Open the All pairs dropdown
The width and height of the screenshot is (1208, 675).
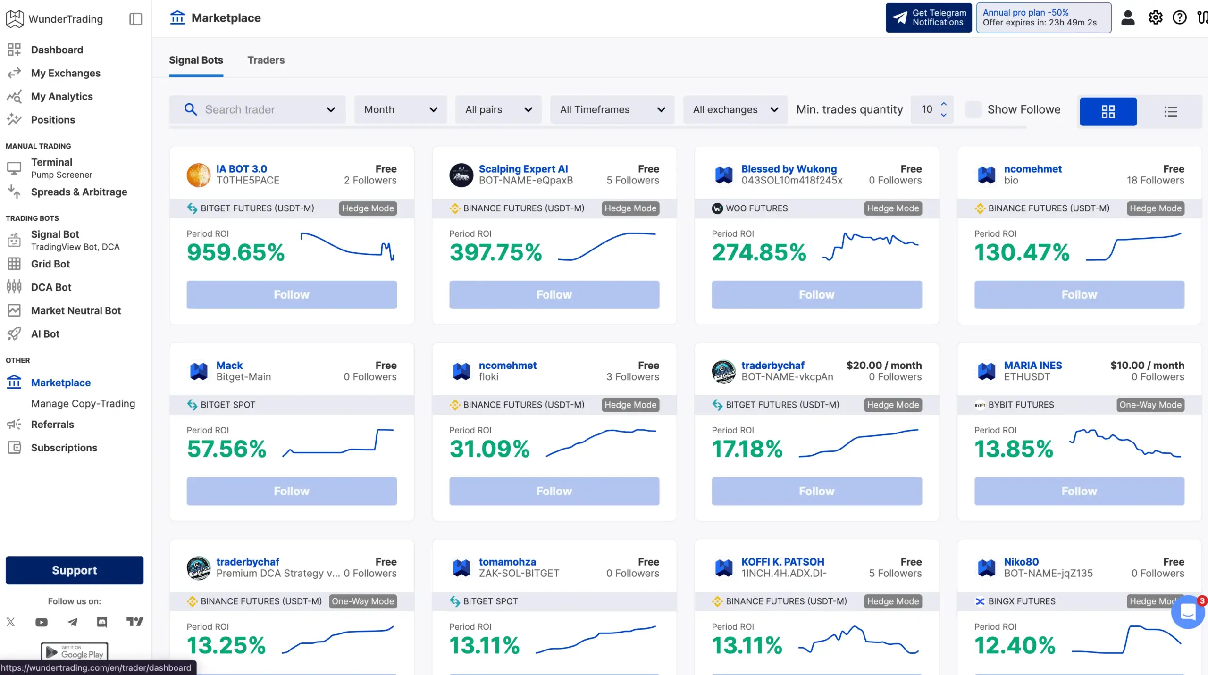[498, 109]
